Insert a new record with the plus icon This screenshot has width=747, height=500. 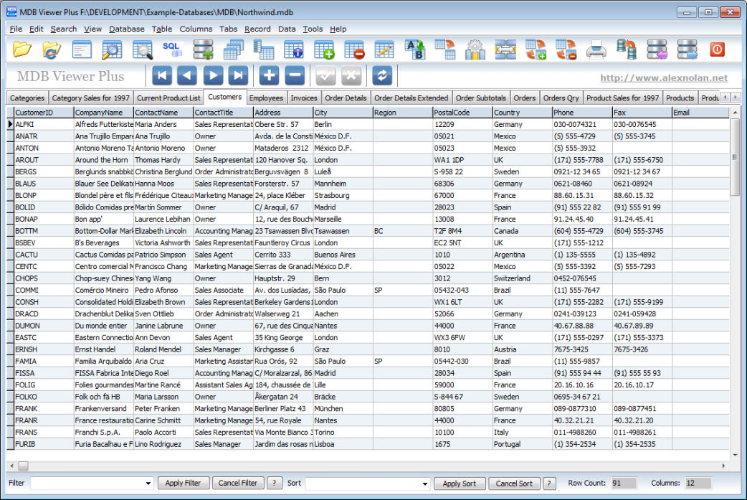(269, 75)
